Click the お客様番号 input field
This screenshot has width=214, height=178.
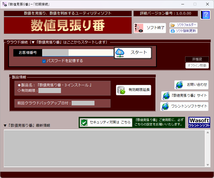point(78,52)
